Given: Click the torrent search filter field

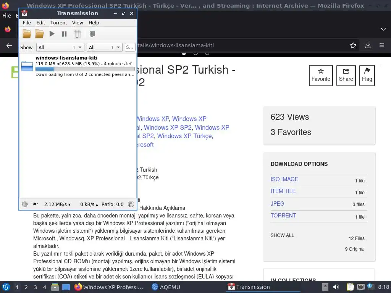Looking at the screenshot, I should [130, 47].
